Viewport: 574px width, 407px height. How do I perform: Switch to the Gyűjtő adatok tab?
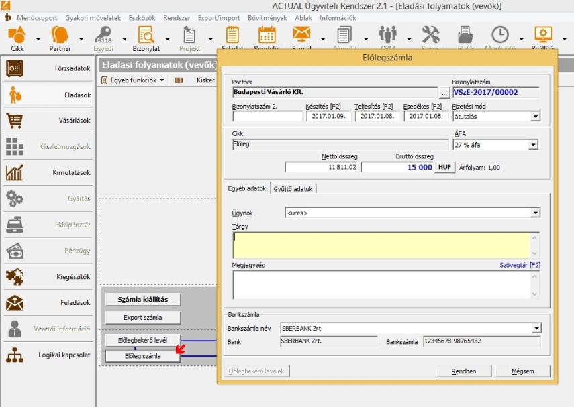click(x=293, y=189)
